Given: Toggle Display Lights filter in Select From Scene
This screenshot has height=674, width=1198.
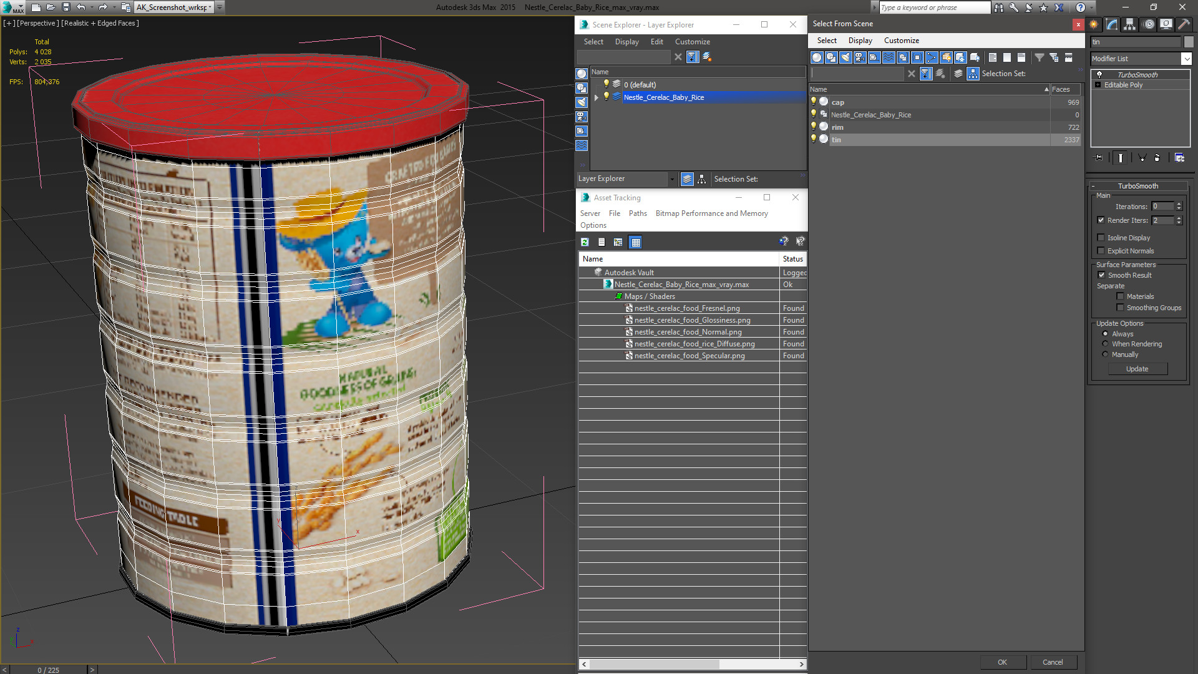Looking at the screenshot, I should pyautogui.click(x=845, y=57).
